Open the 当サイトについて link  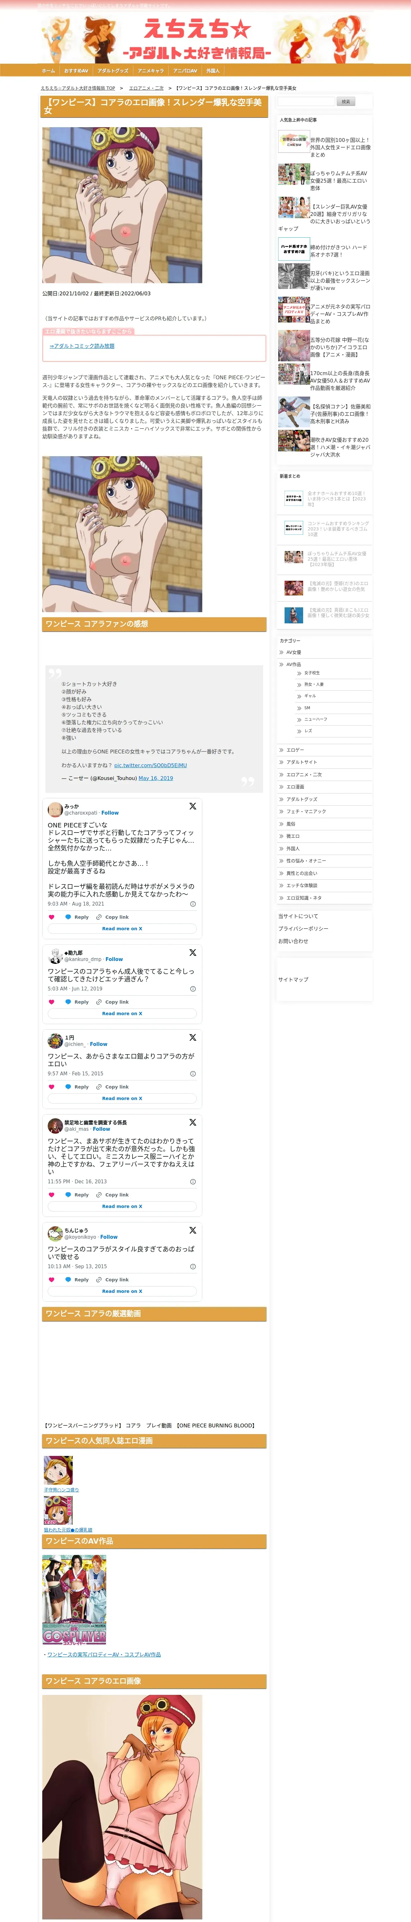pyautogui.click(x=298, y=916)
